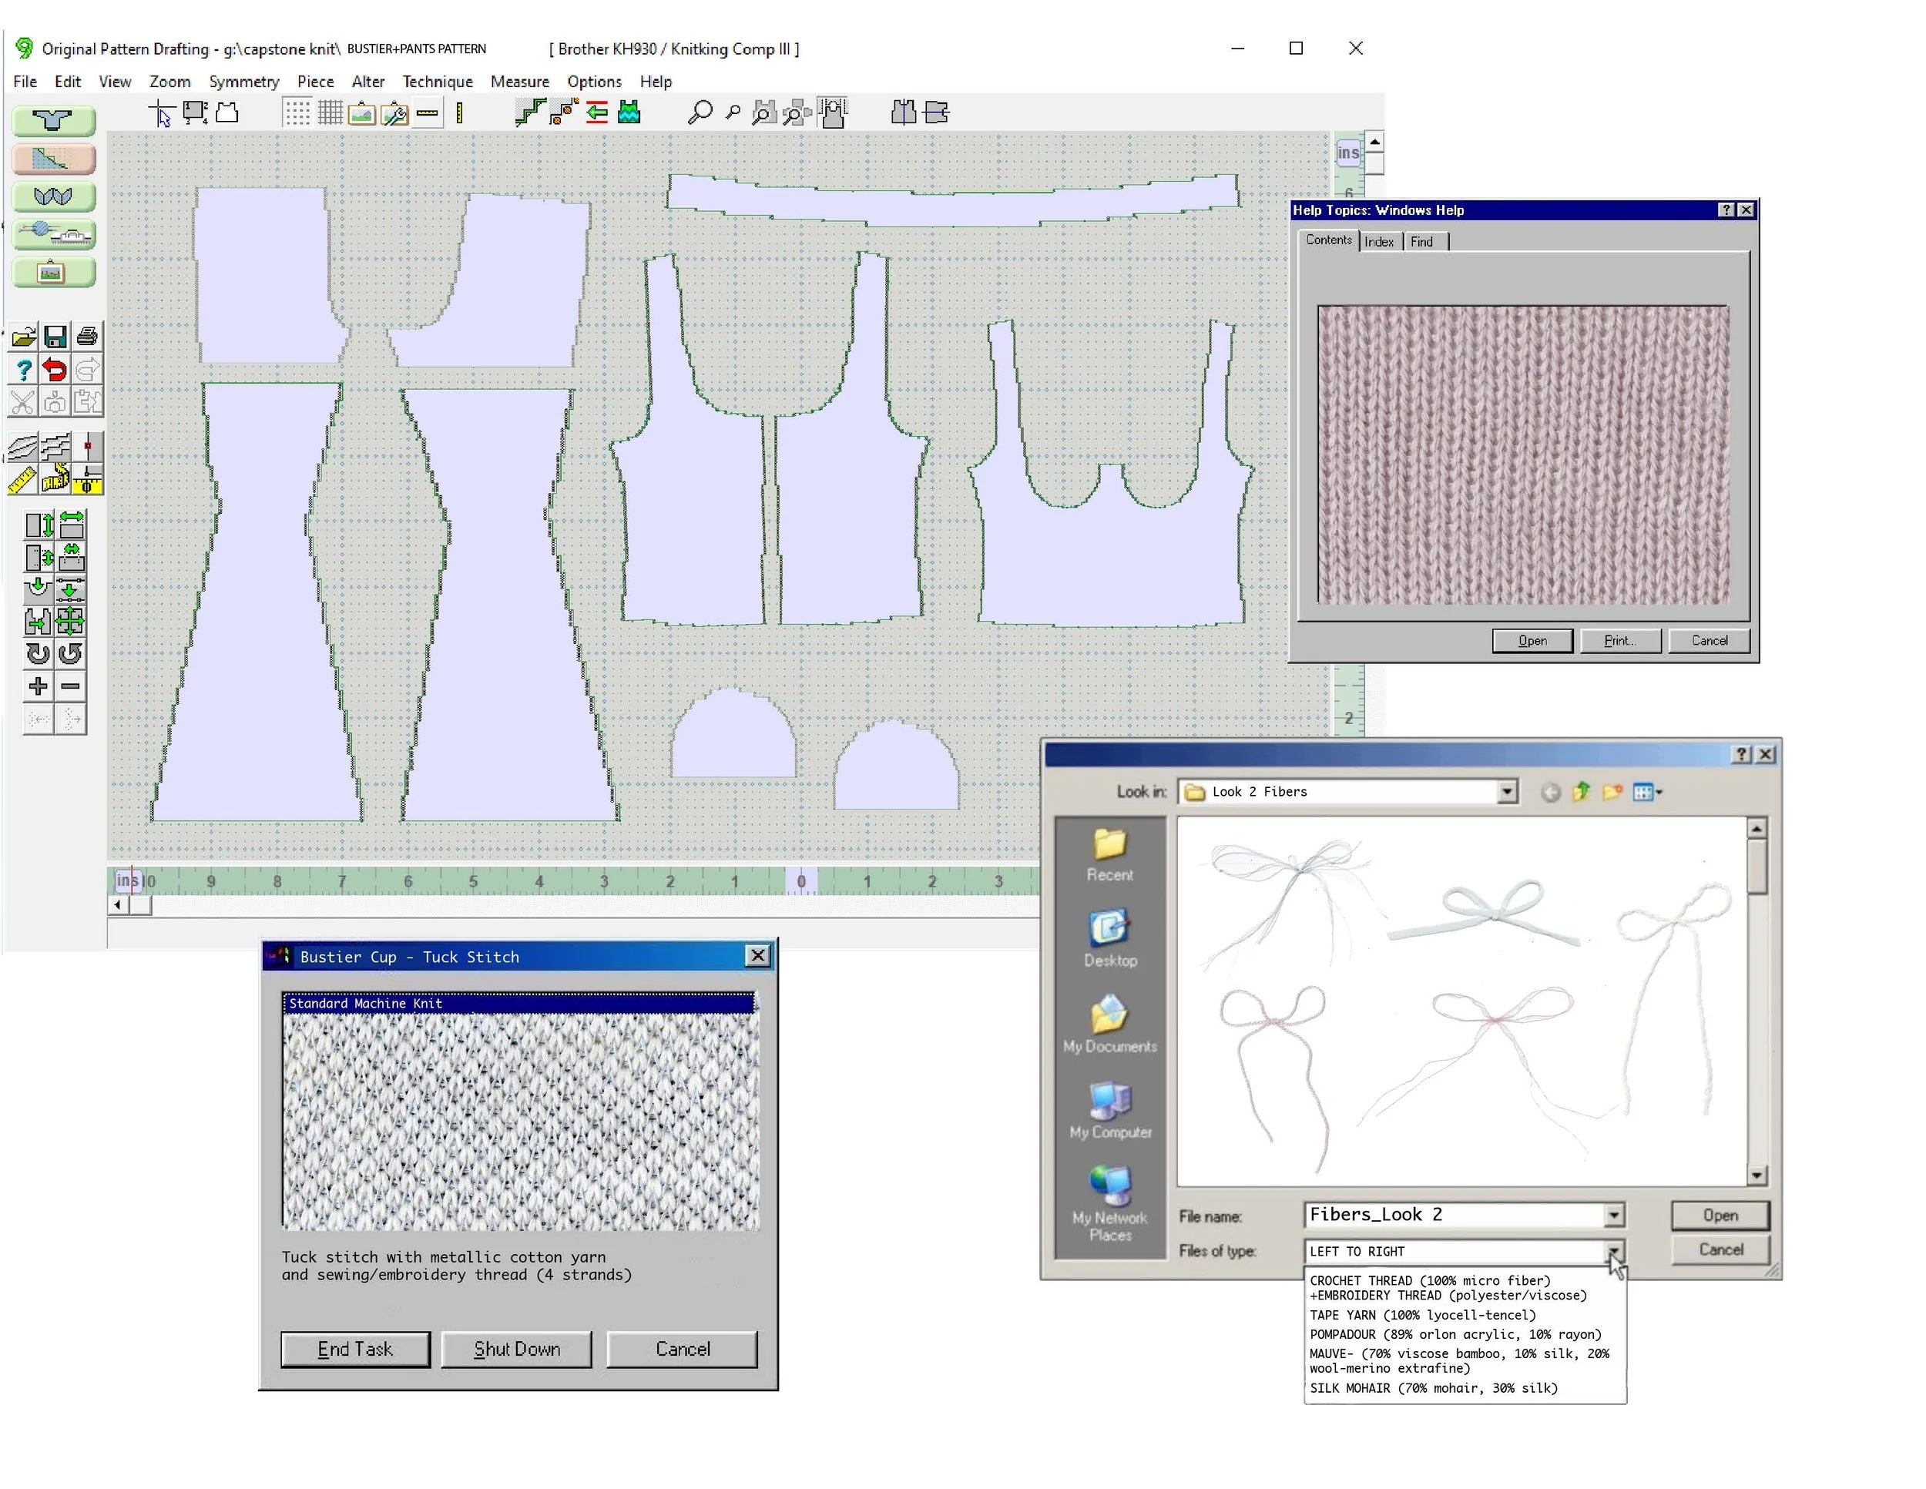The height and width of the screenshot is (1489, 1926).
Task: Click Print in the Help Topics dialog
Action: (x=1619, y=641)
